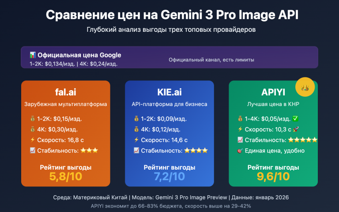Click the chart icon beside APIYI Стабильность

pyautogui.click(x=240, y=140)
